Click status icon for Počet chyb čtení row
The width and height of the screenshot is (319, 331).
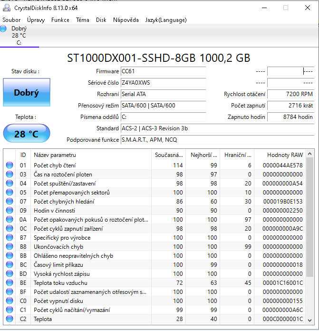(x=10, y=165)
